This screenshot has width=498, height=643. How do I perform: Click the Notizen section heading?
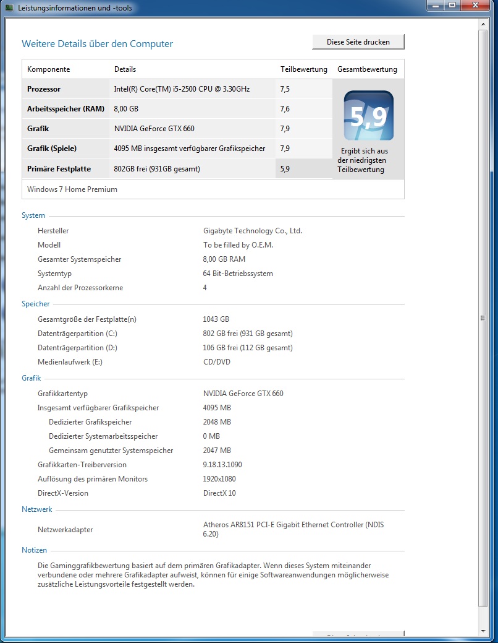[35, 550]
